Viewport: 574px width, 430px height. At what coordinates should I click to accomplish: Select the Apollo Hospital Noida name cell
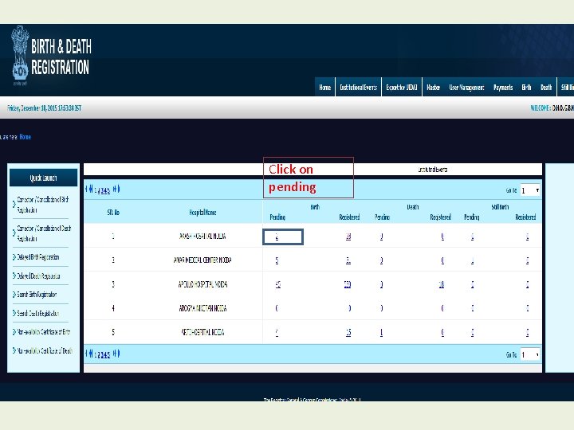point(202,284)
